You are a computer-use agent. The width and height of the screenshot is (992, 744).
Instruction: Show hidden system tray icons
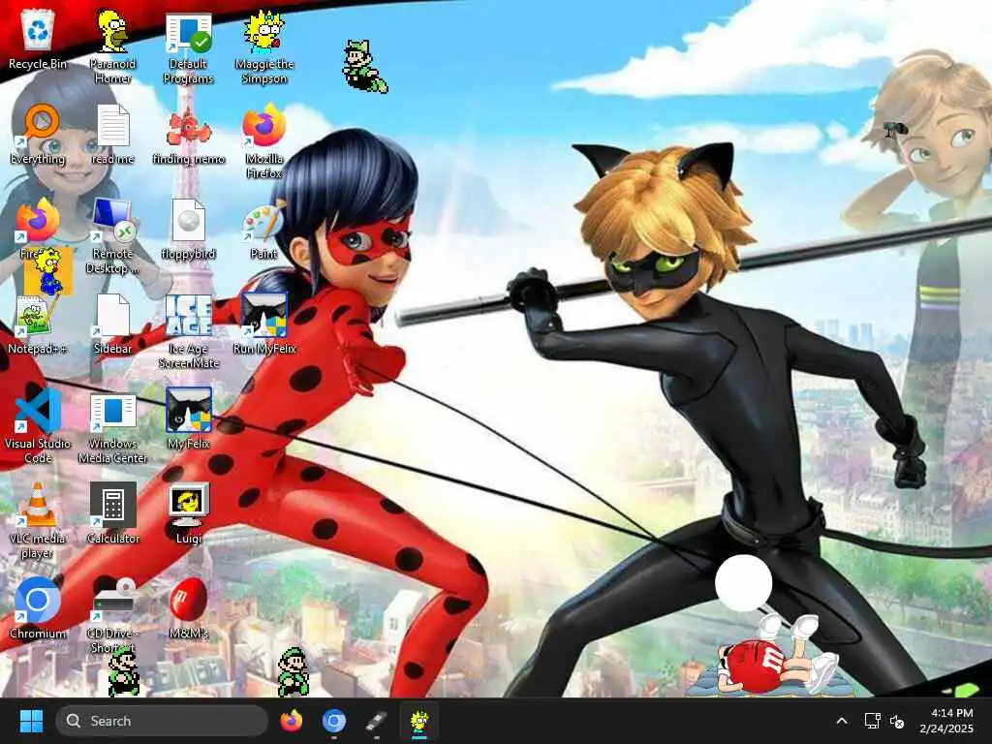click(x=842, y=721)
